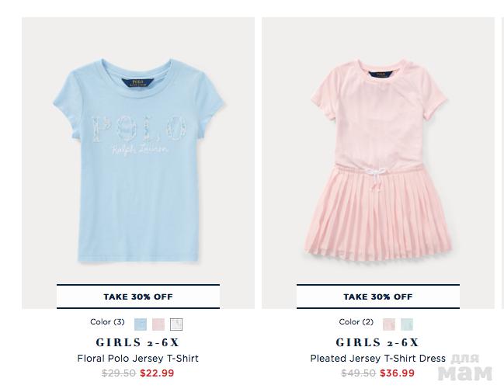This screenshot has width=504, height=392.
Task: Choose the mint green swatch for Pleated Dress
Action: click(407, 324)
